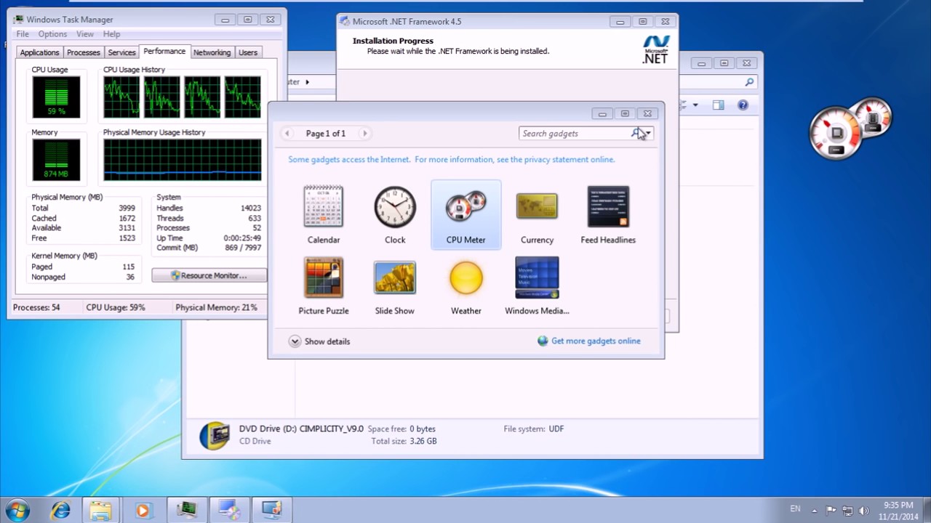Open Task Manager's Help menu
This screenshot has height=523, width=931.
click(111, 34)
